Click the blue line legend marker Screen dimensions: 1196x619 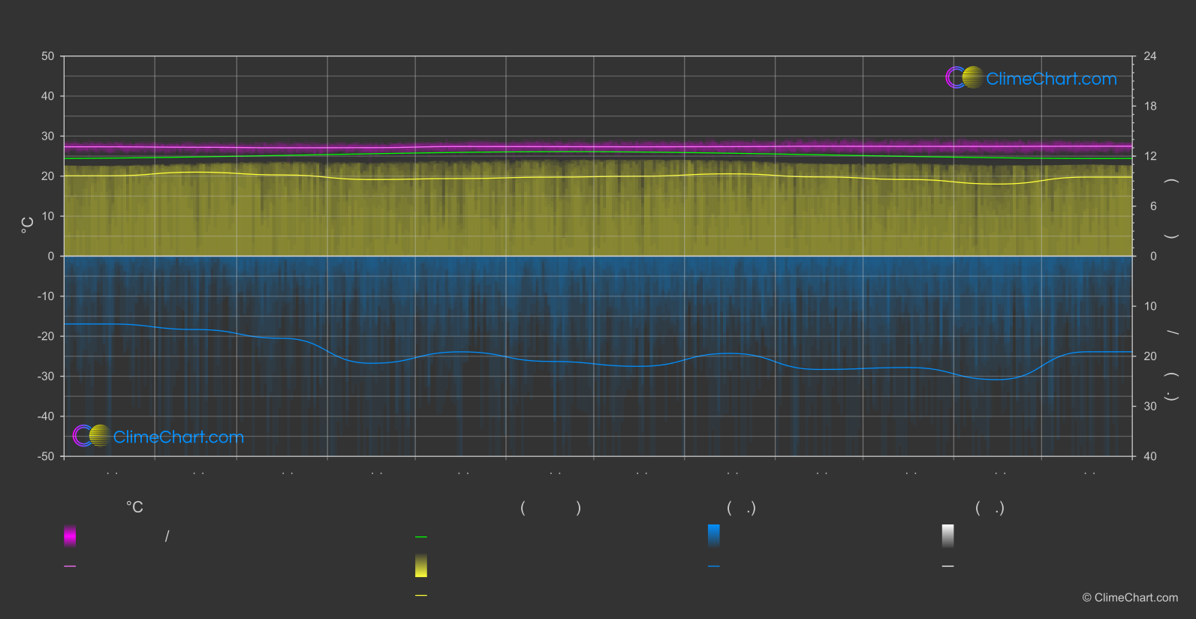pyautogui.click(x=714, y=566)
